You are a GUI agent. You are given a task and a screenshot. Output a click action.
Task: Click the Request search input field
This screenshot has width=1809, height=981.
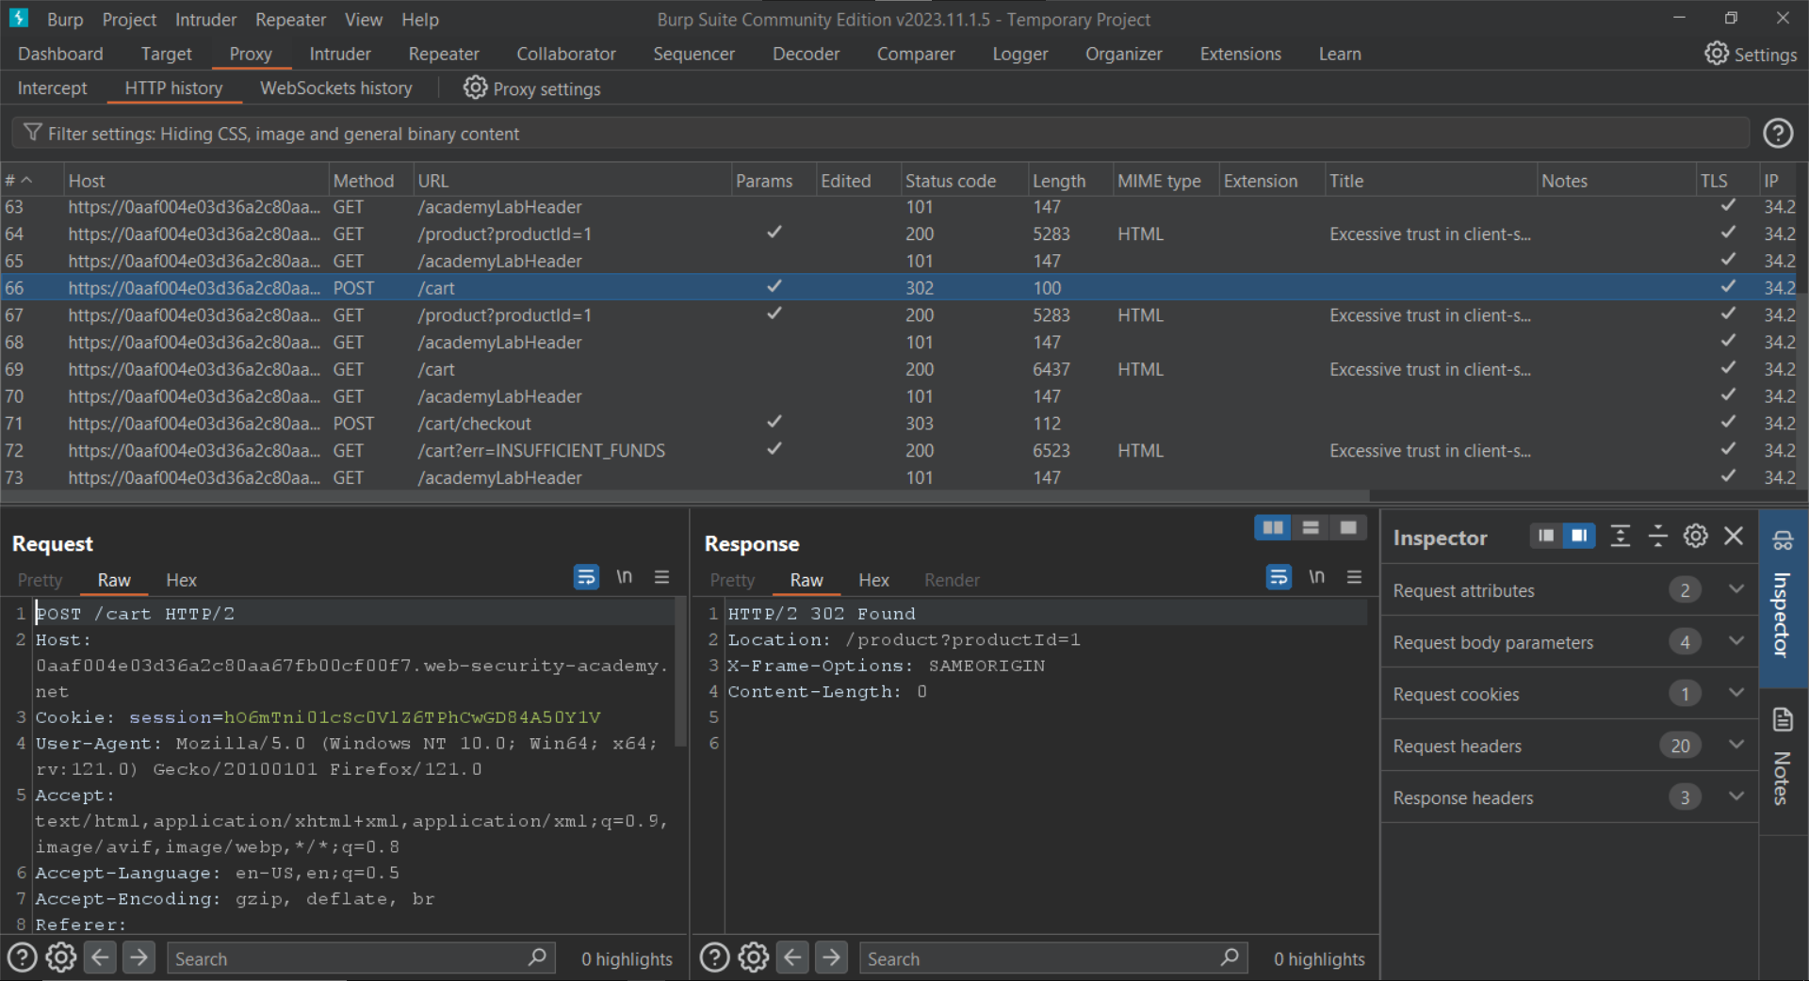349,958
